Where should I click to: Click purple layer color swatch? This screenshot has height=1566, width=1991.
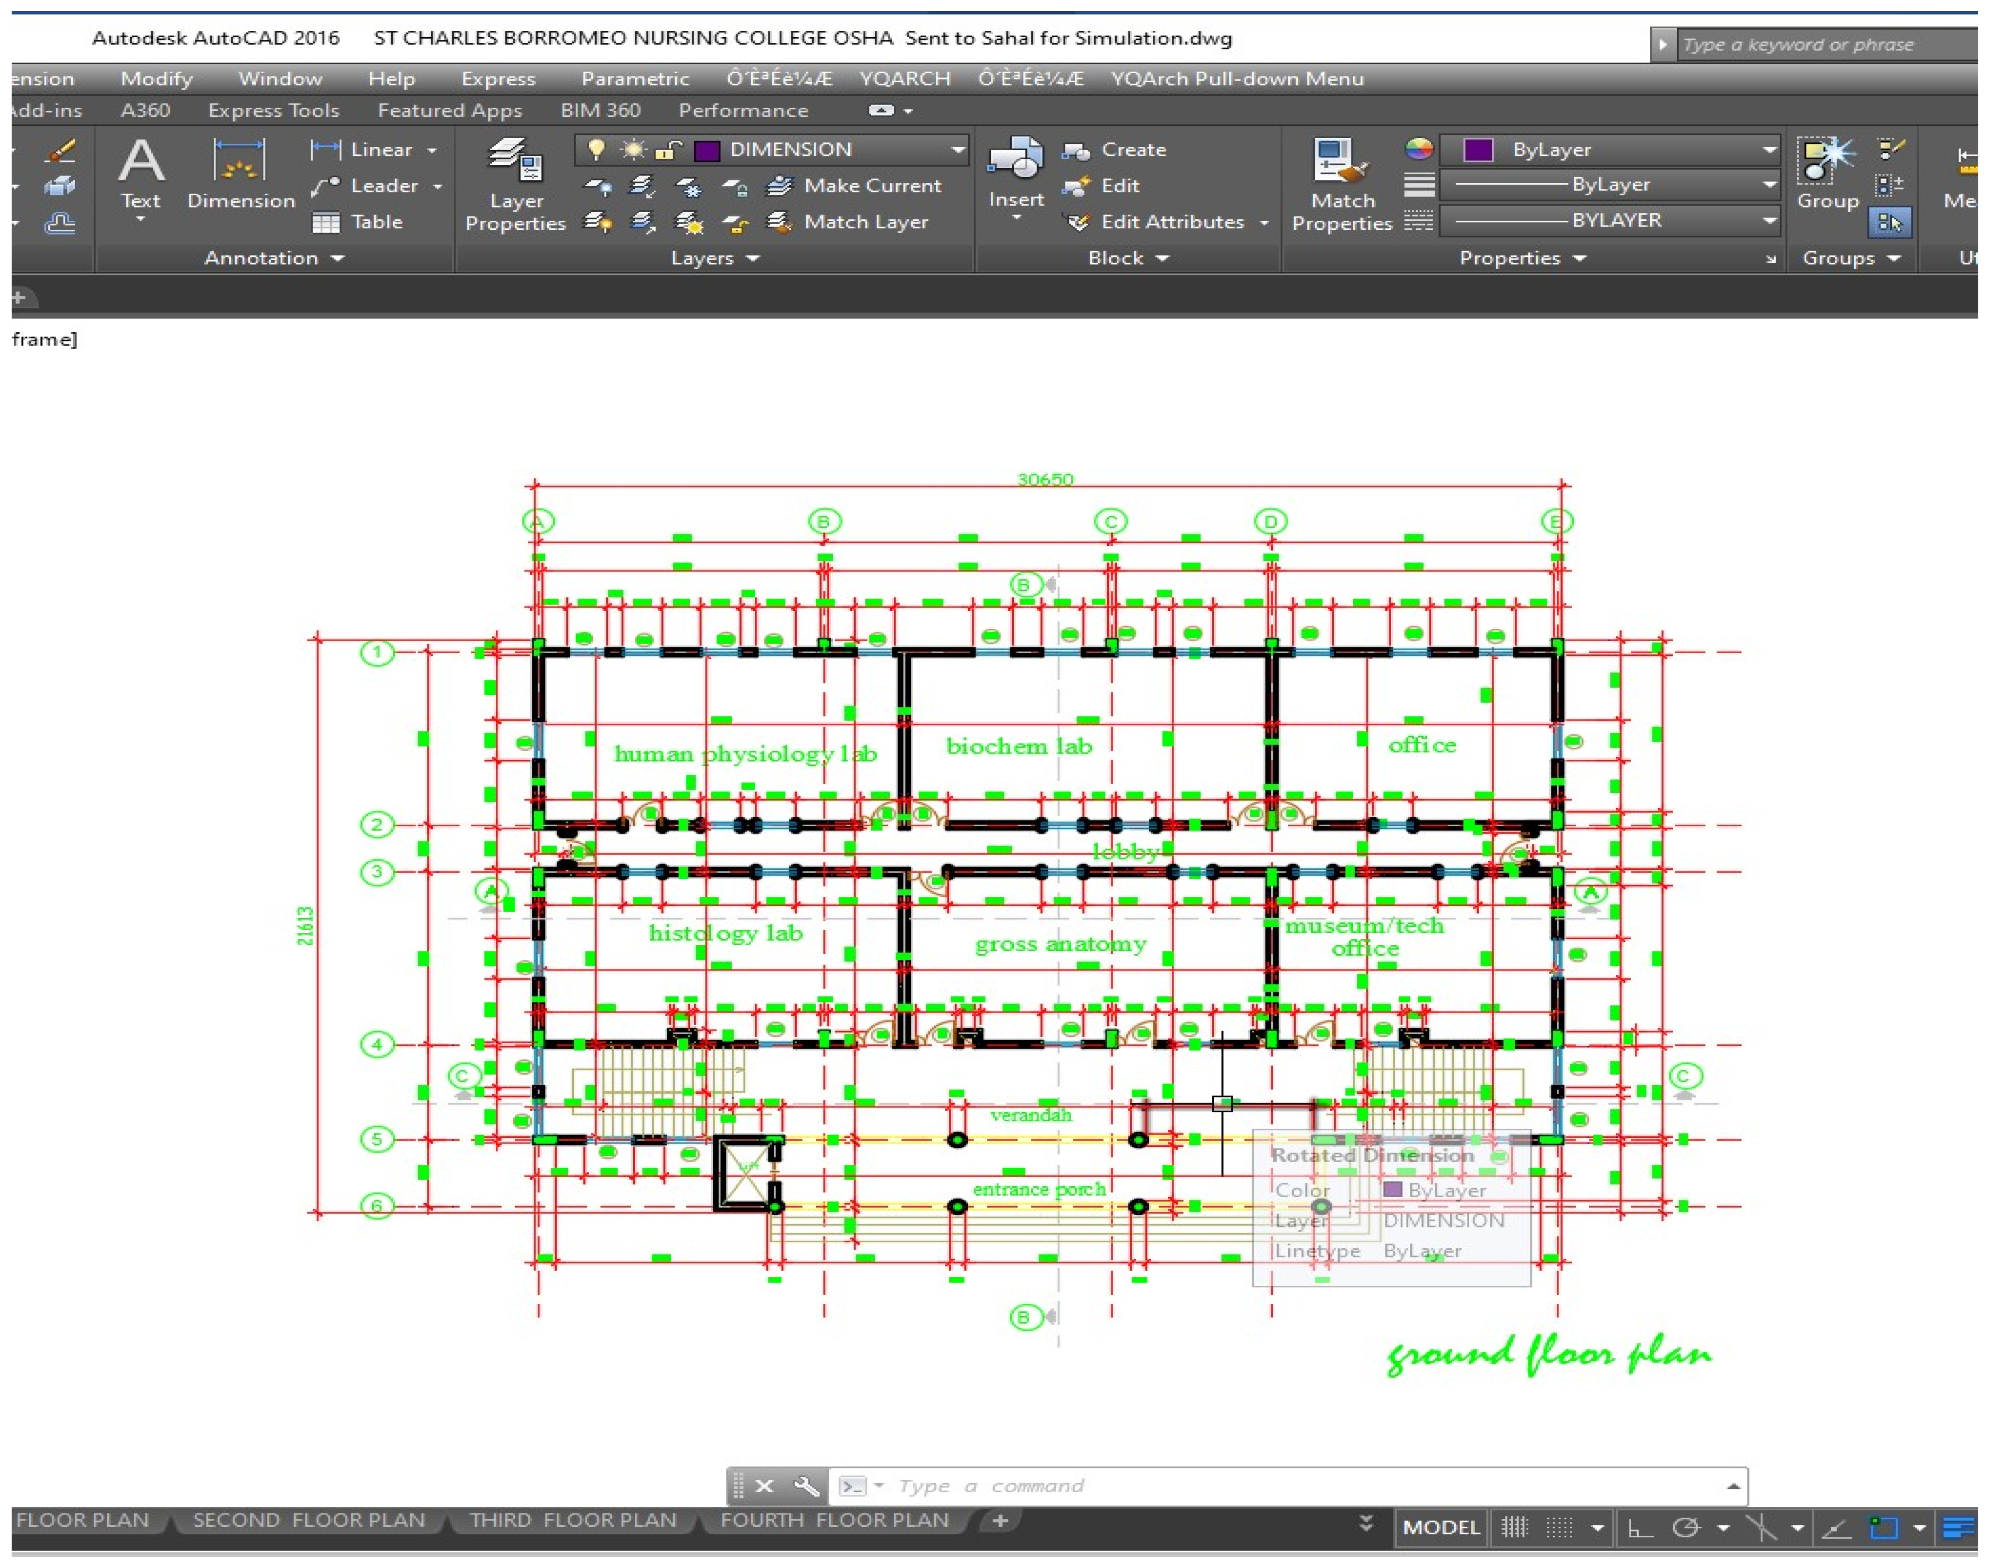tap(706, 150)
